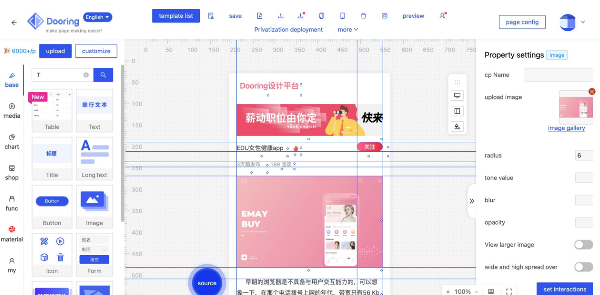Choose the Button component
Viewport: 600px width, 295px height.
click(52, 206)
